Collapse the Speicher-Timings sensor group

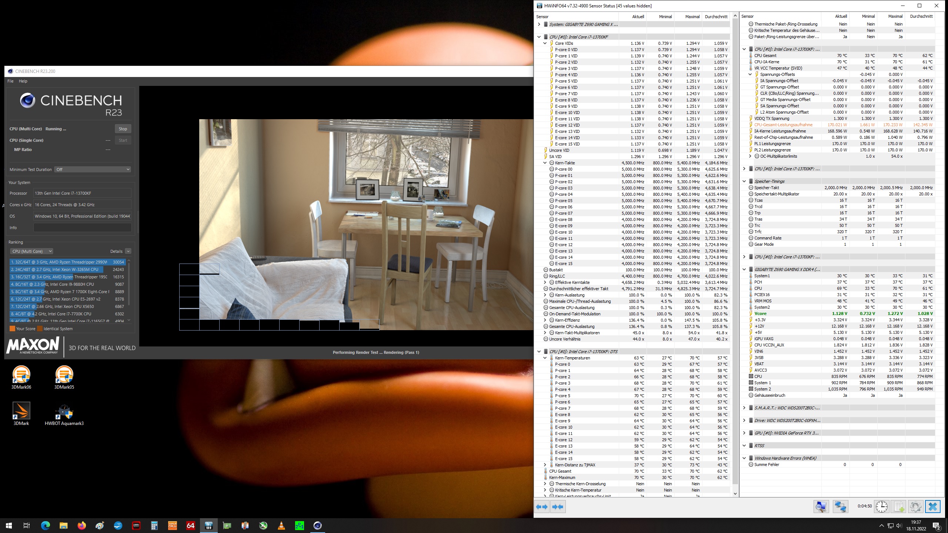744,181
